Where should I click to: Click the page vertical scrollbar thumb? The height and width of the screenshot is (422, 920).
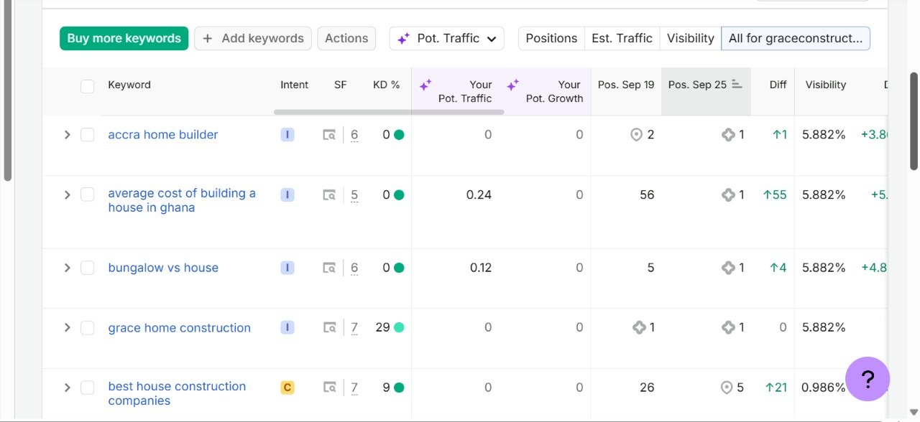pos(914,121)
